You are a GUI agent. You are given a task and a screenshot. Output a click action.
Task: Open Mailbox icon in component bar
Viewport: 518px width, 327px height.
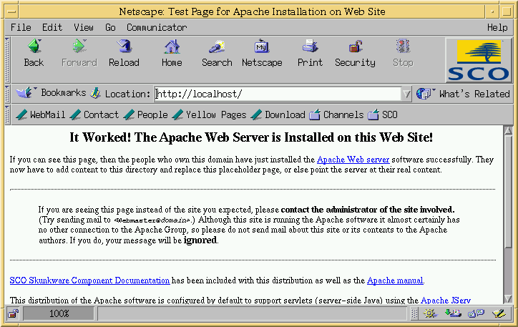(x=453, y=313)
